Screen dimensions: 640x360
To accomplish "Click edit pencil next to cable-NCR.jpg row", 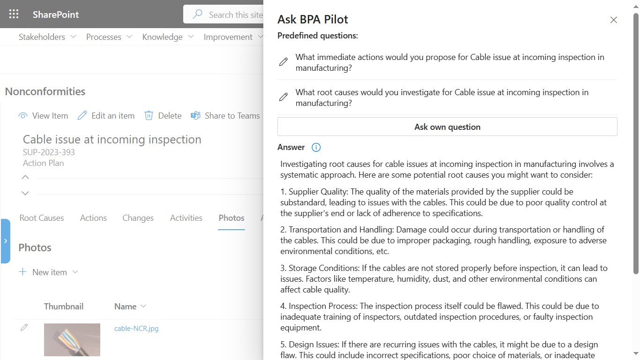I will click(24, 328).
